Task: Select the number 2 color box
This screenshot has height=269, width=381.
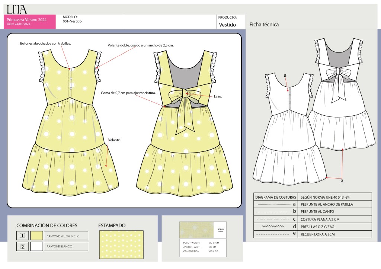Action: pyautogui.click(x=22, y=246)
